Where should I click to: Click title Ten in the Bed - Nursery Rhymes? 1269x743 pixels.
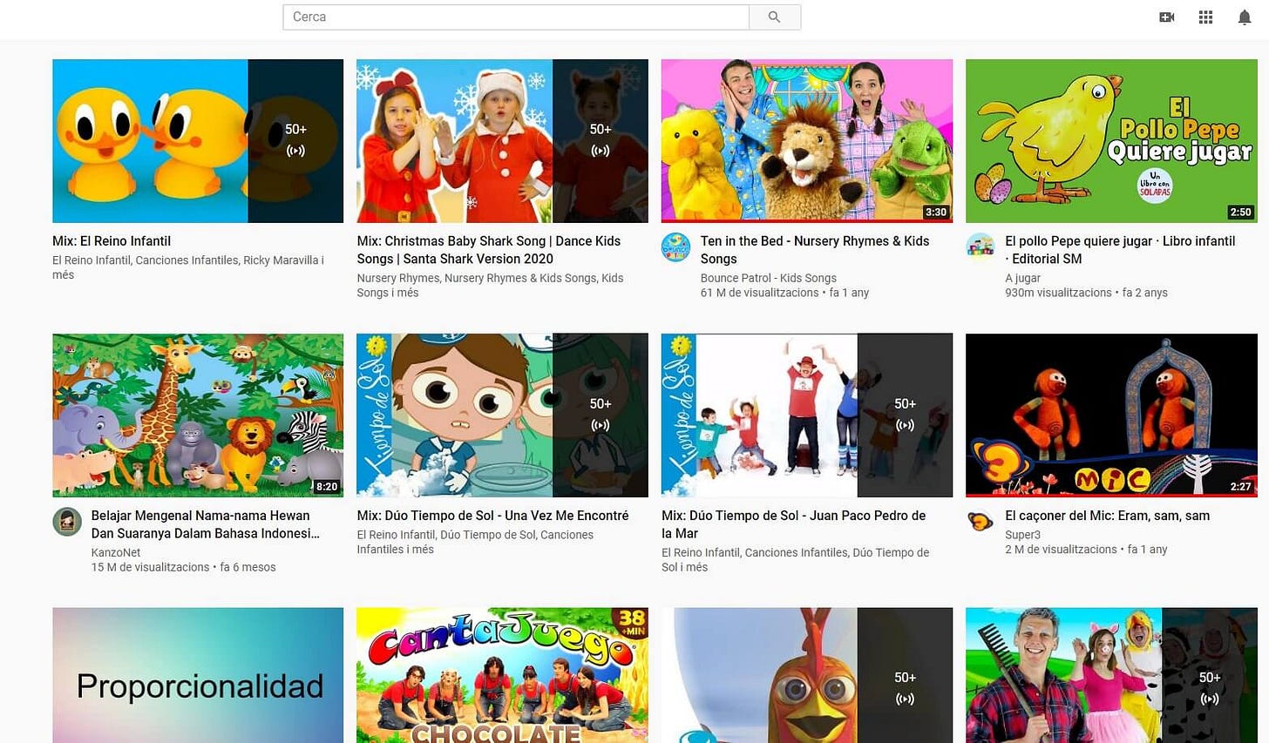(815, 250)
